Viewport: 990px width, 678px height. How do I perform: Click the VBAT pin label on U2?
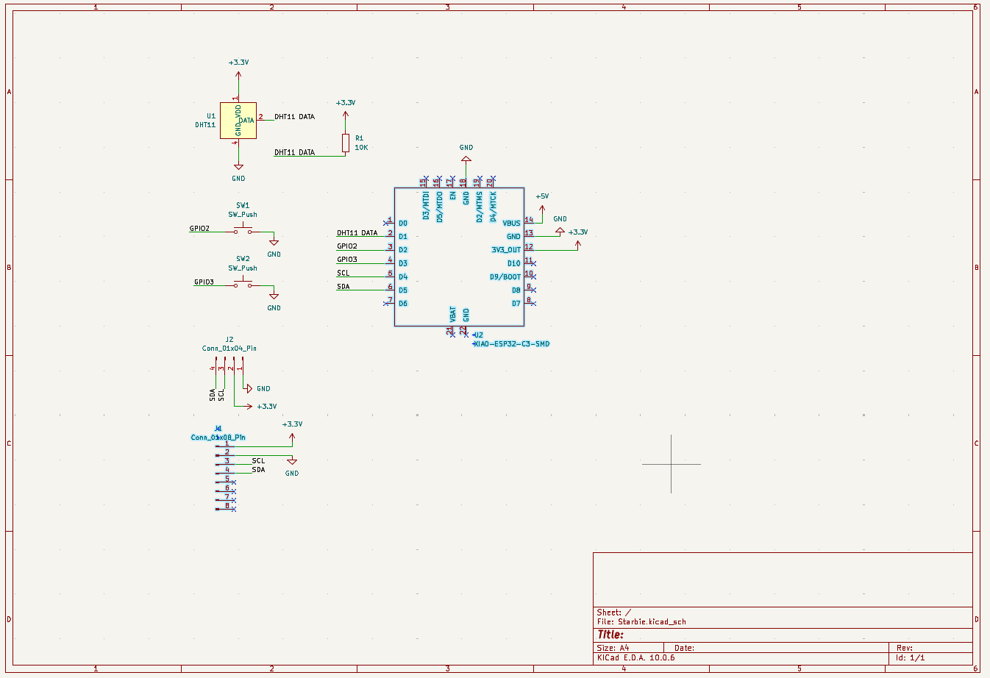pyautogui.click(x=453, y=315)
